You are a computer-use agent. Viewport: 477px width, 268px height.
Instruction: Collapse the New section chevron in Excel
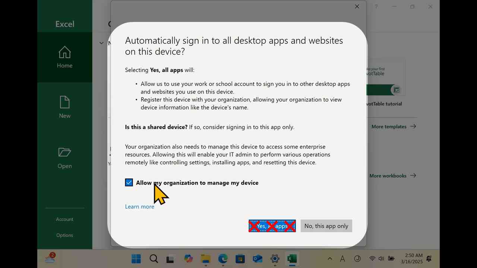[101, 43]
